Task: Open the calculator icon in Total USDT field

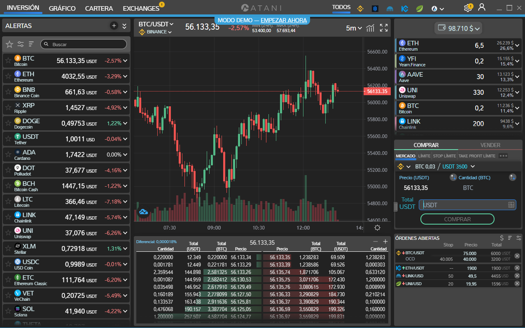Action: 511,205
